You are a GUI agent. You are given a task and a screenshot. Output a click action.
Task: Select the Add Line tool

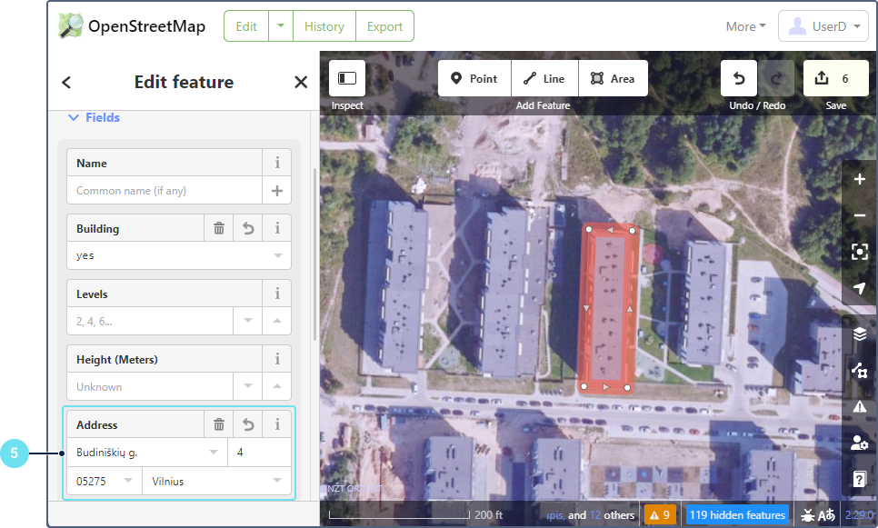click(x=544, y=79)
